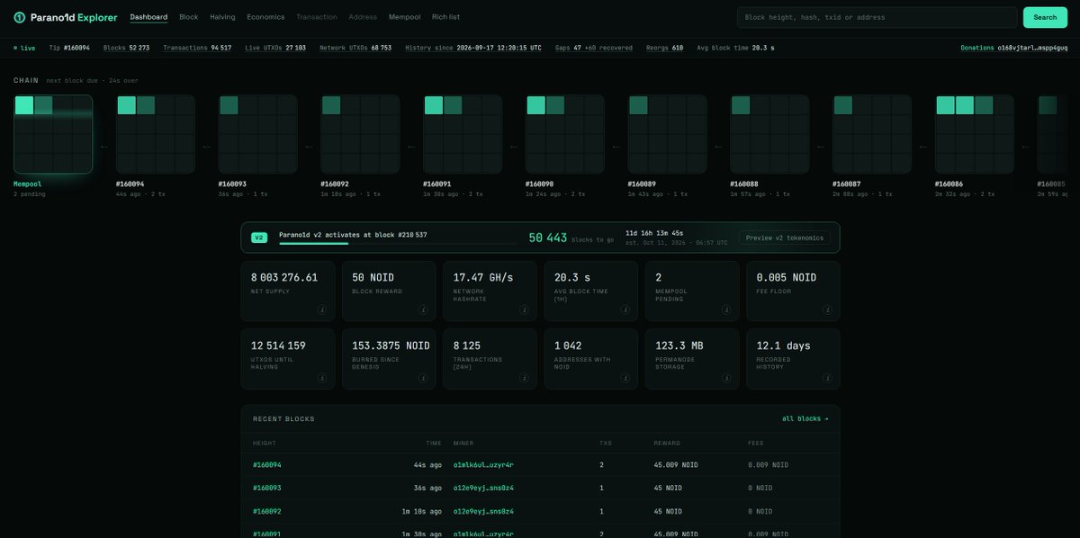Screen dimensions: 1080x538
Task: Open block #160094 in Recent Blocks table
Action: 267,465
